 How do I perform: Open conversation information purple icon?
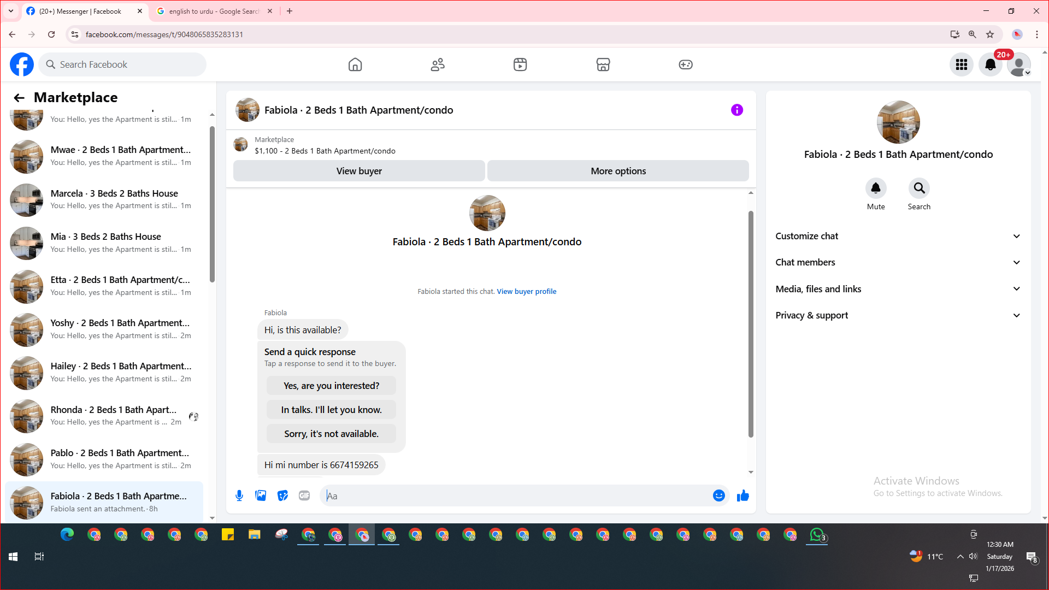coord(736,110)
